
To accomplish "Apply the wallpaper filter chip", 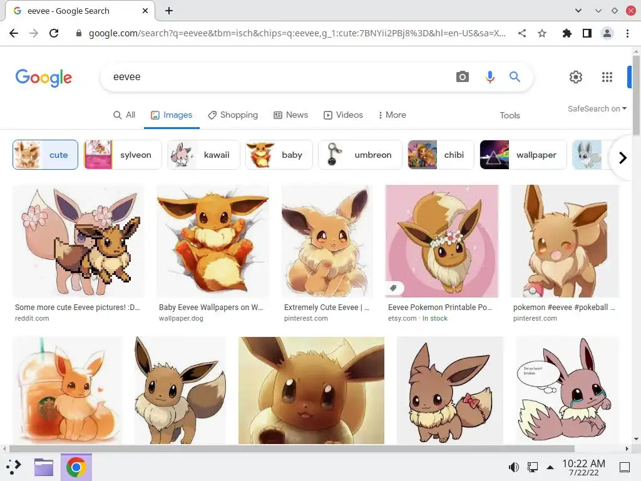I will pyautogui.click(x=523, y=155).
